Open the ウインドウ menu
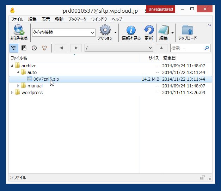This screenshot has width=221, height=191. [99, 19]
